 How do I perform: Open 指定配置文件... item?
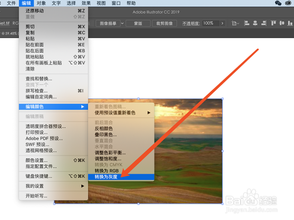click(54, 167)
